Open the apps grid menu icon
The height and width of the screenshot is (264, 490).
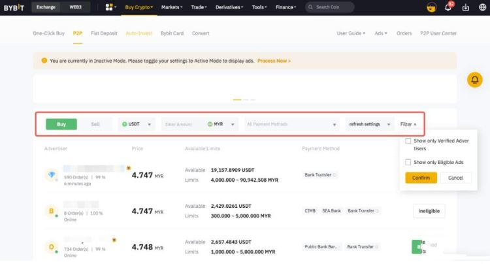tap(109, 7)
